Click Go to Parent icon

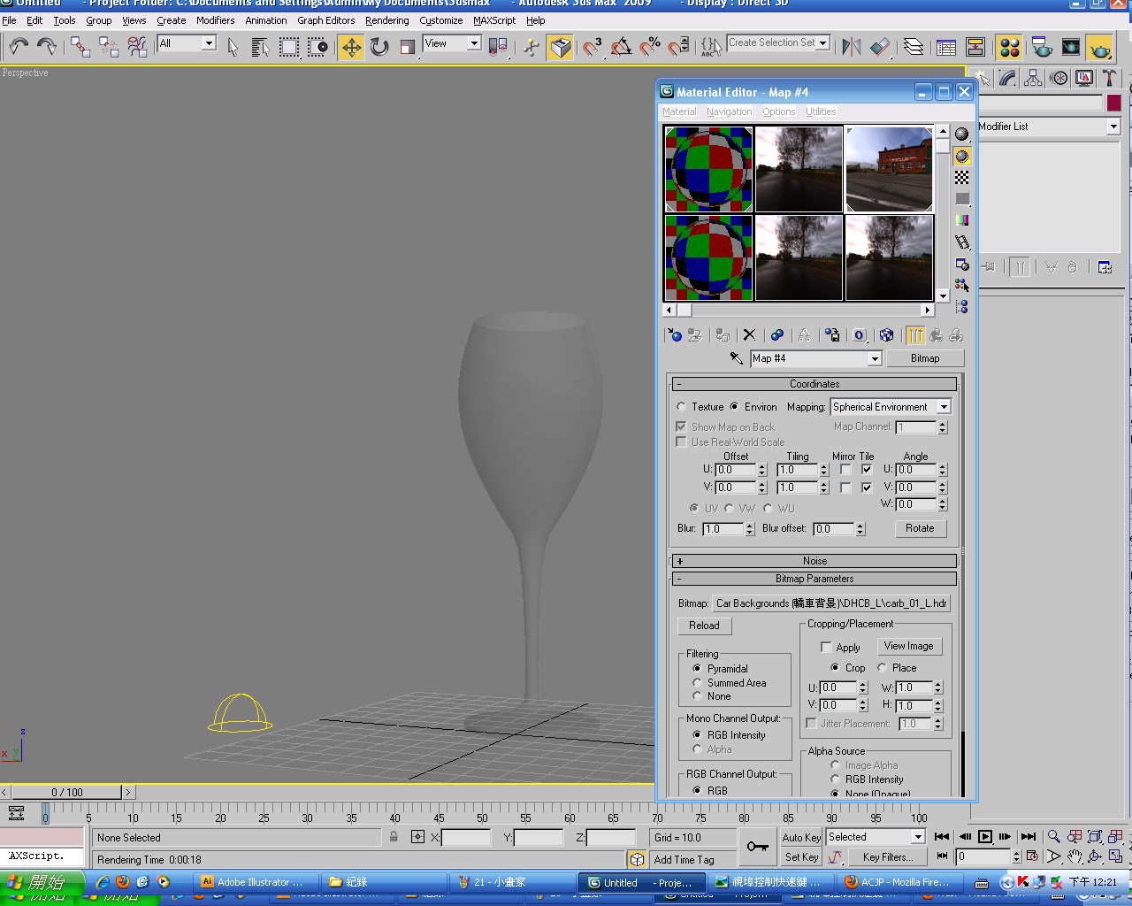pos(936,335)
